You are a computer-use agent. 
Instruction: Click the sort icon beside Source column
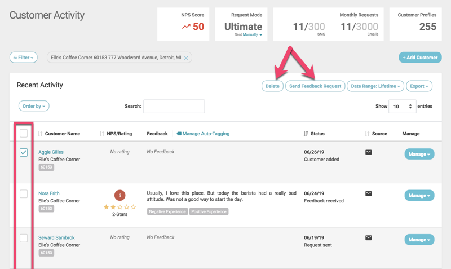click(x=367, y=134)
